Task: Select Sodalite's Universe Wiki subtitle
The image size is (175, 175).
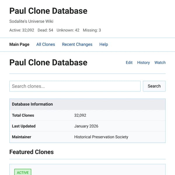Action: click(x=31, y=21)
